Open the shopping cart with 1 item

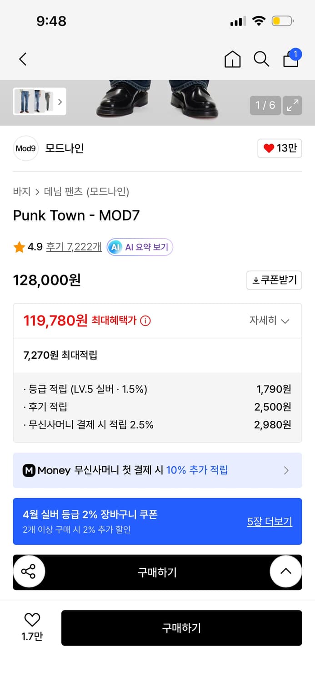(x=290, y=60)
